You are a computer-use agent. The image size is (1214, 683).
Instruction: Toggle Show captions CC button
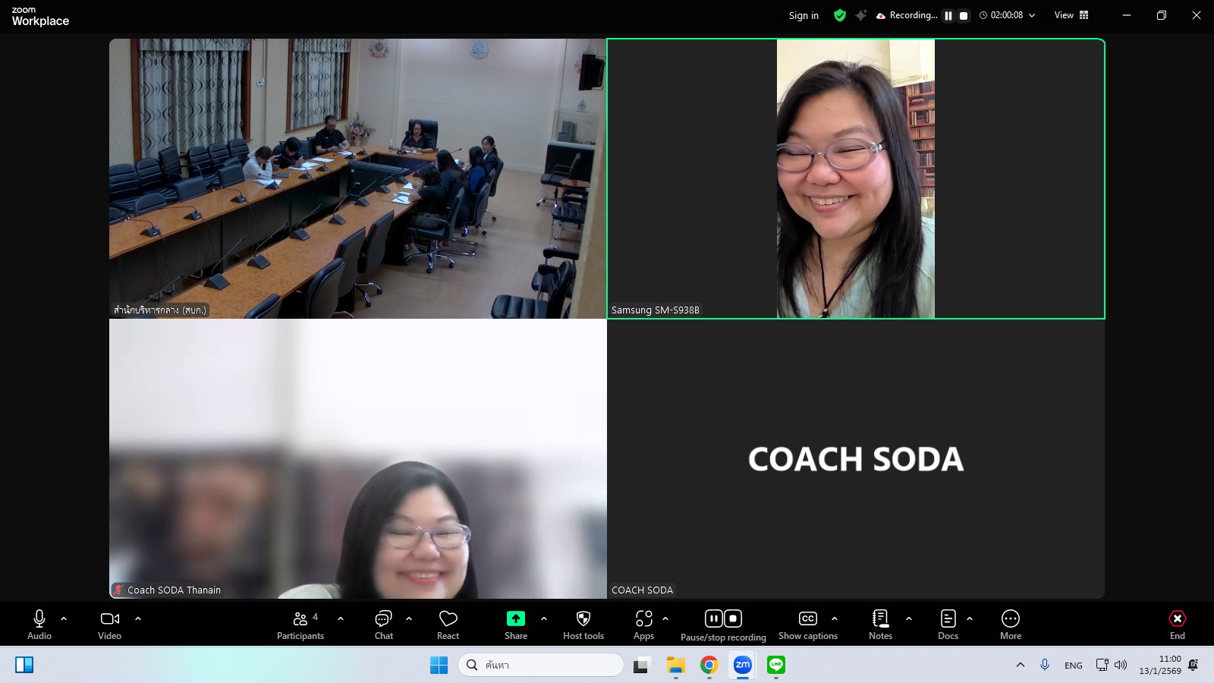807,625
